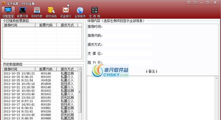Sort 历史数据跟踪 by 股票代码 header
Image resolution: width=221 pixels, height=120 pixels.
[x=46, y=69]
